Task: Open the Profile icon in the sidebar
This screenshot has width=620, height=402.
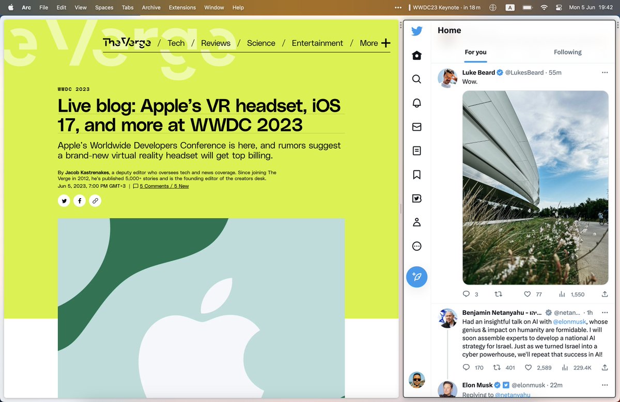Action: [x=416, y=222]
